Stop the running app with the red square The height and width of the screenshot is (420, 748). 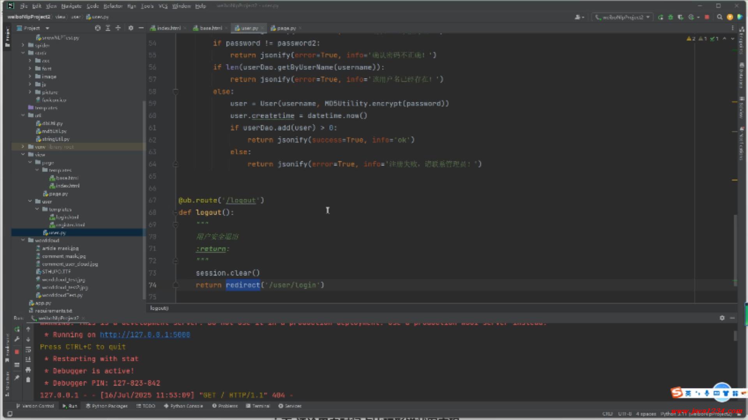(707, 17)
